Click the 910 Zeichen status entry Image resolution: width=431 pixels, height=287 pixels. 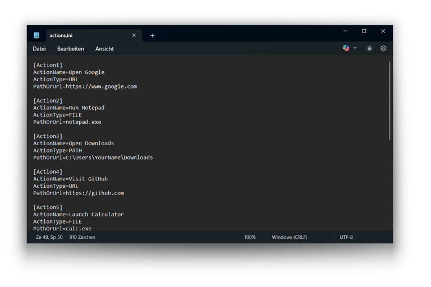[x=82, y=237]
